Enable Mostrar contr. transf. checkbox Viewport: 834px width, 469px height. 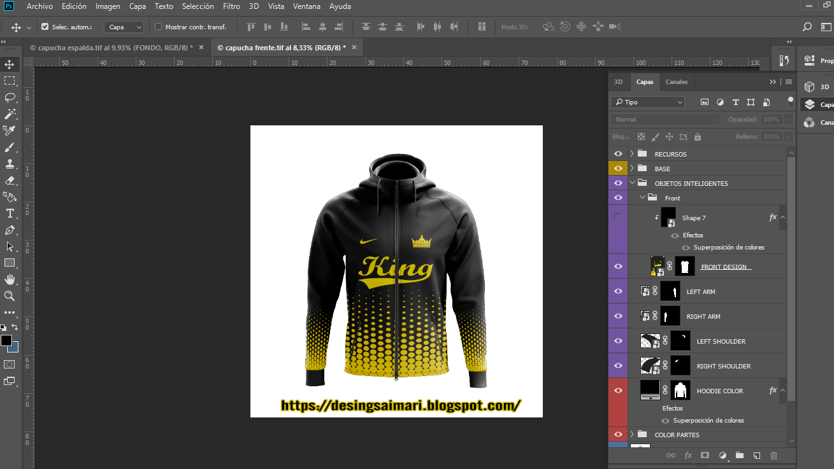click(159, 27)
